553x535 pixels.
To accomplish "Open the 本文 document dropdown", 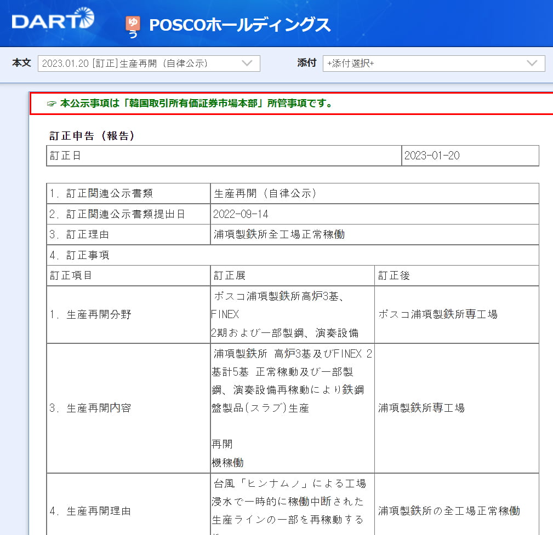I will tap(149, 64).
